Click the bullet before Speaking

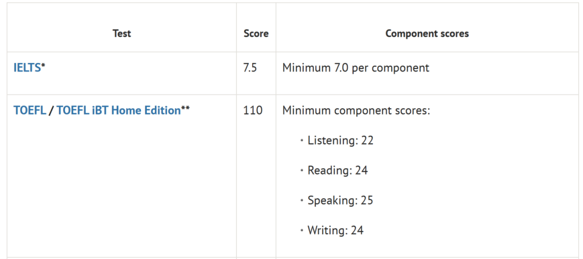pos(301,201)
